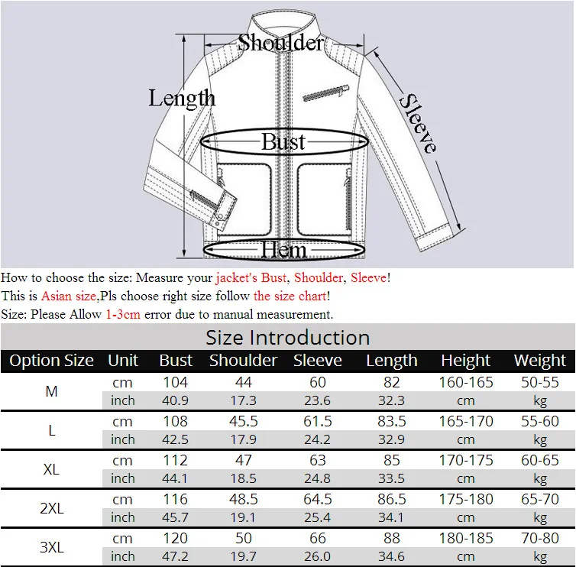Click the 3XL bust inch value 47.2
This screenshot has height=567, width=576.
coord(175,556)
